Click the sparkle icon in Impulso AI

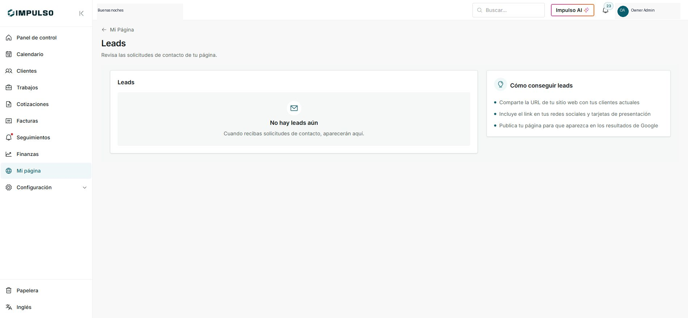587,10
